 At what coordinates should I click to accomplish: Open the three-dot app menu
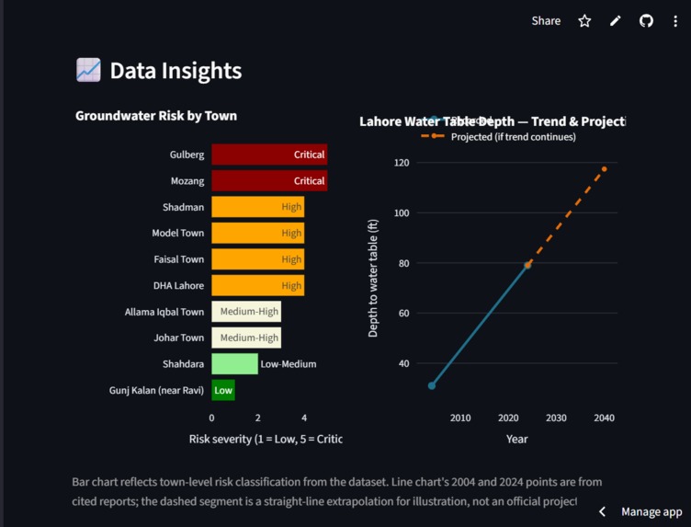tap(675, 21)
